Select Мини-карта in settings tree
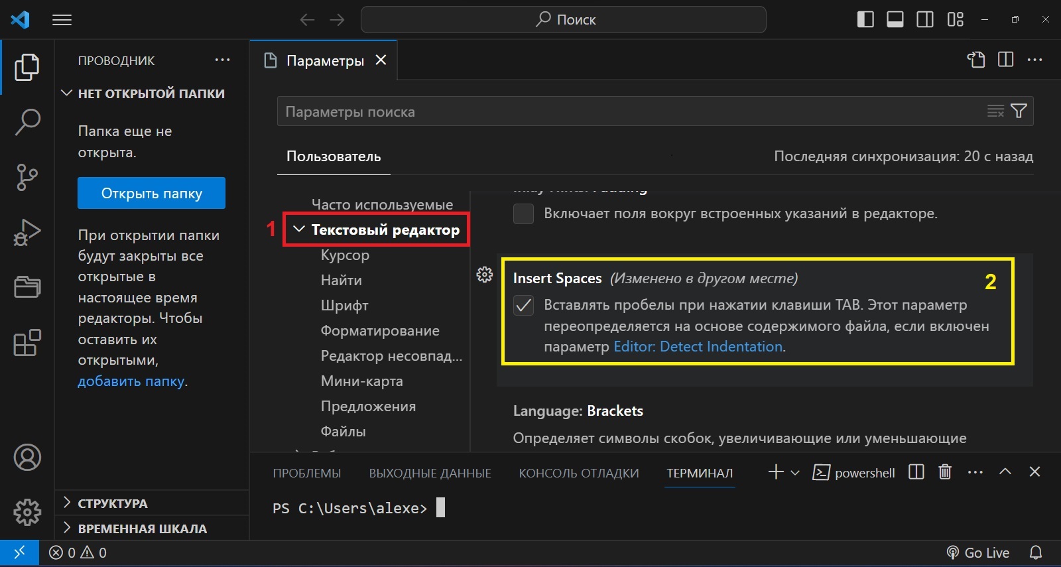The height and width of the screenshot is (567, 1061). (361, 381)
